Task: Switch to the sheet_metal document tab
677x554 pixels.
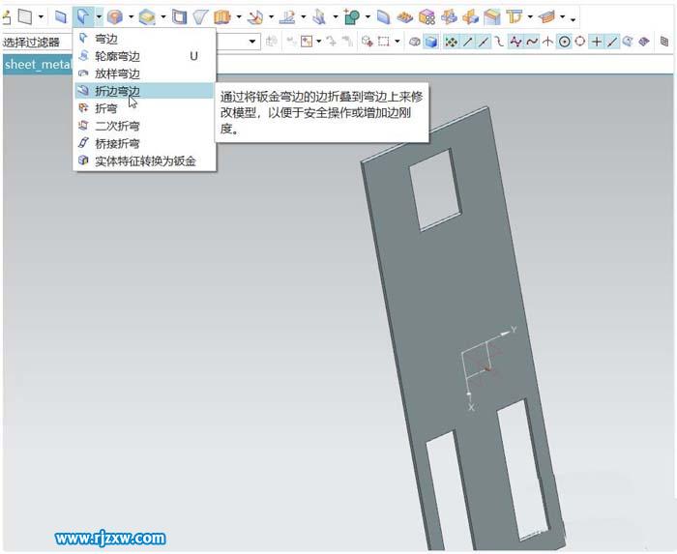Action: 38,65
